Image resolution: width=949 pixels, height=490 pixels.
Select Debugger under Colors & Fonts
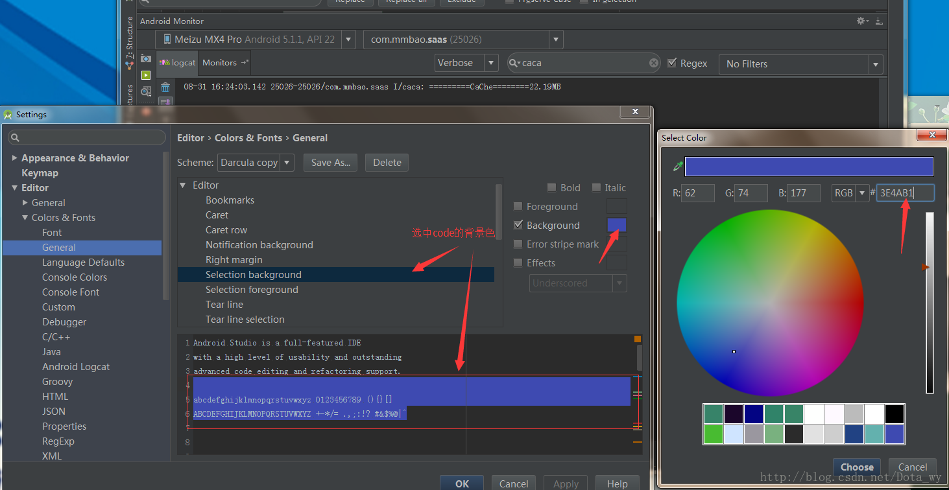point(64,322)
